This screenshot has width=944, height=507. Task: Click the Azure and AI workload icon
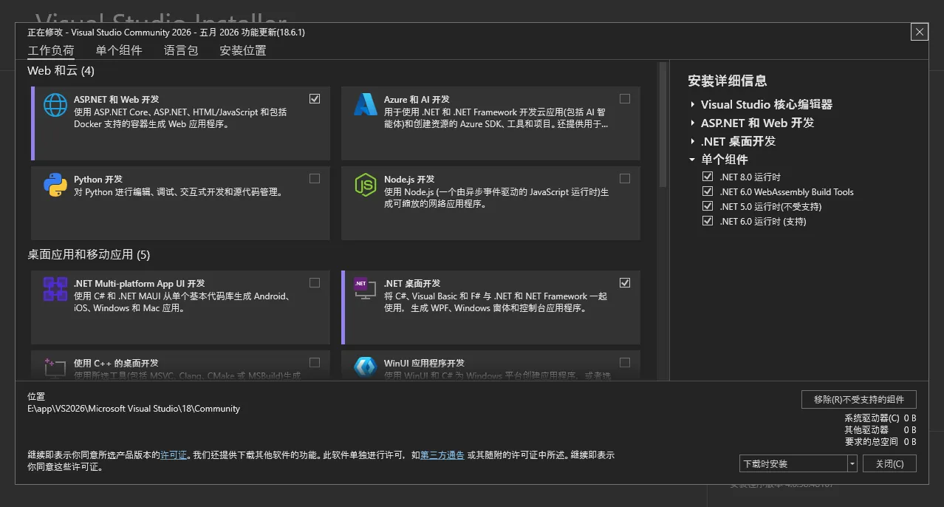point(366,105)
